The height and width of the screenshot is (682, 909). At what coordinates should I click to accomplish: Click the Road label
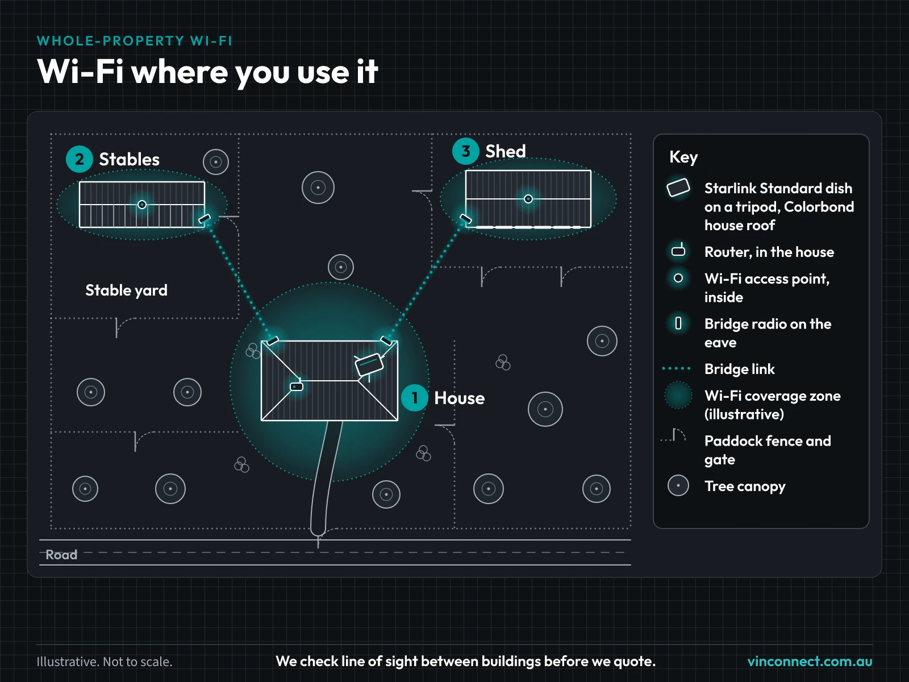61,555
